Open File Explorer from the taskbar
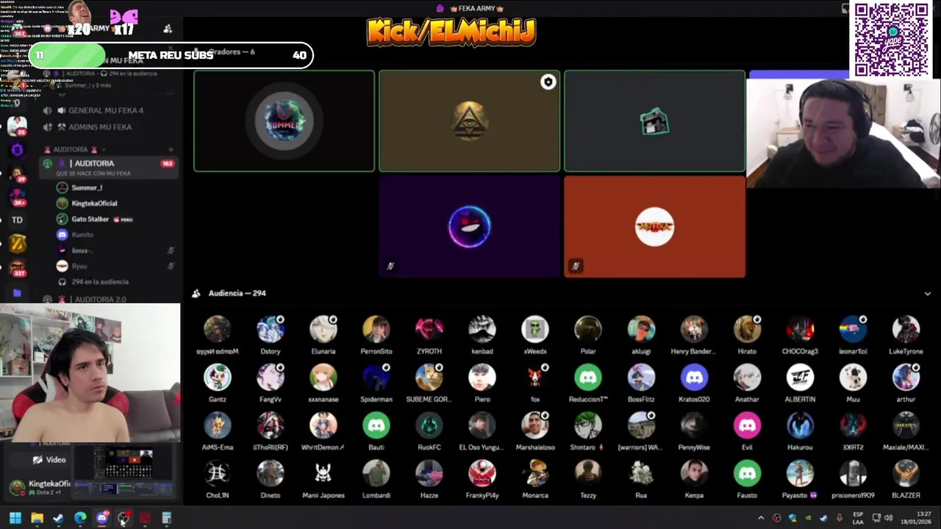The image size is (941, 529). [x=37, y=518]
